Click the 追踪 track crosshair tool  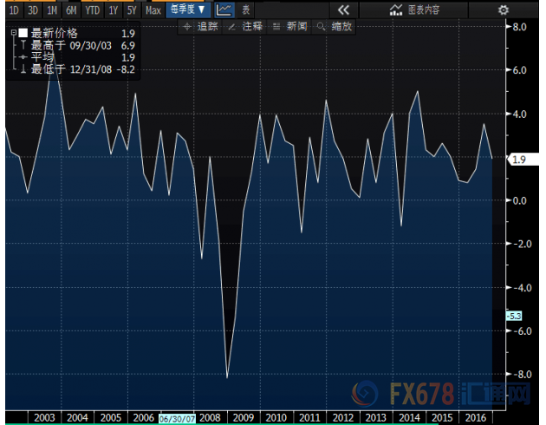200,27
